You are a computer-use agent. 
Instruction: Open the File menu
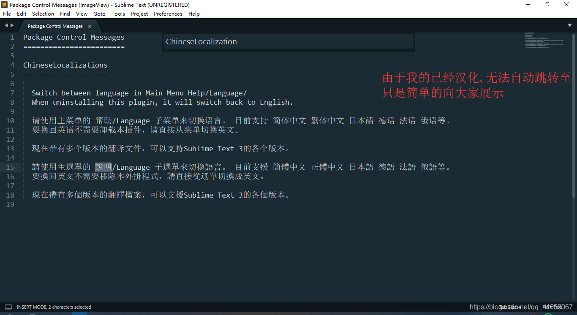click(7, 14)
